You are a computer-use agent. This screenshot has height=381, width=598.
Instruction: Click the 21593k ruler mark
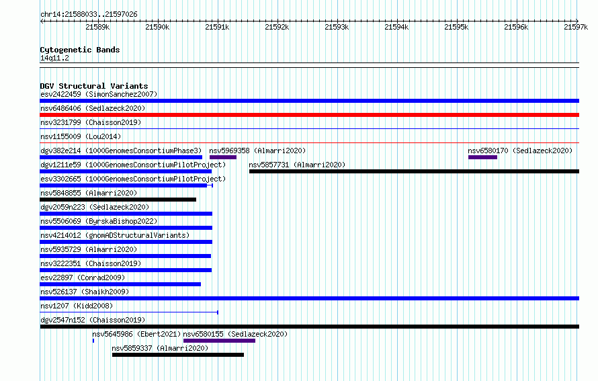tap(337, 27)
